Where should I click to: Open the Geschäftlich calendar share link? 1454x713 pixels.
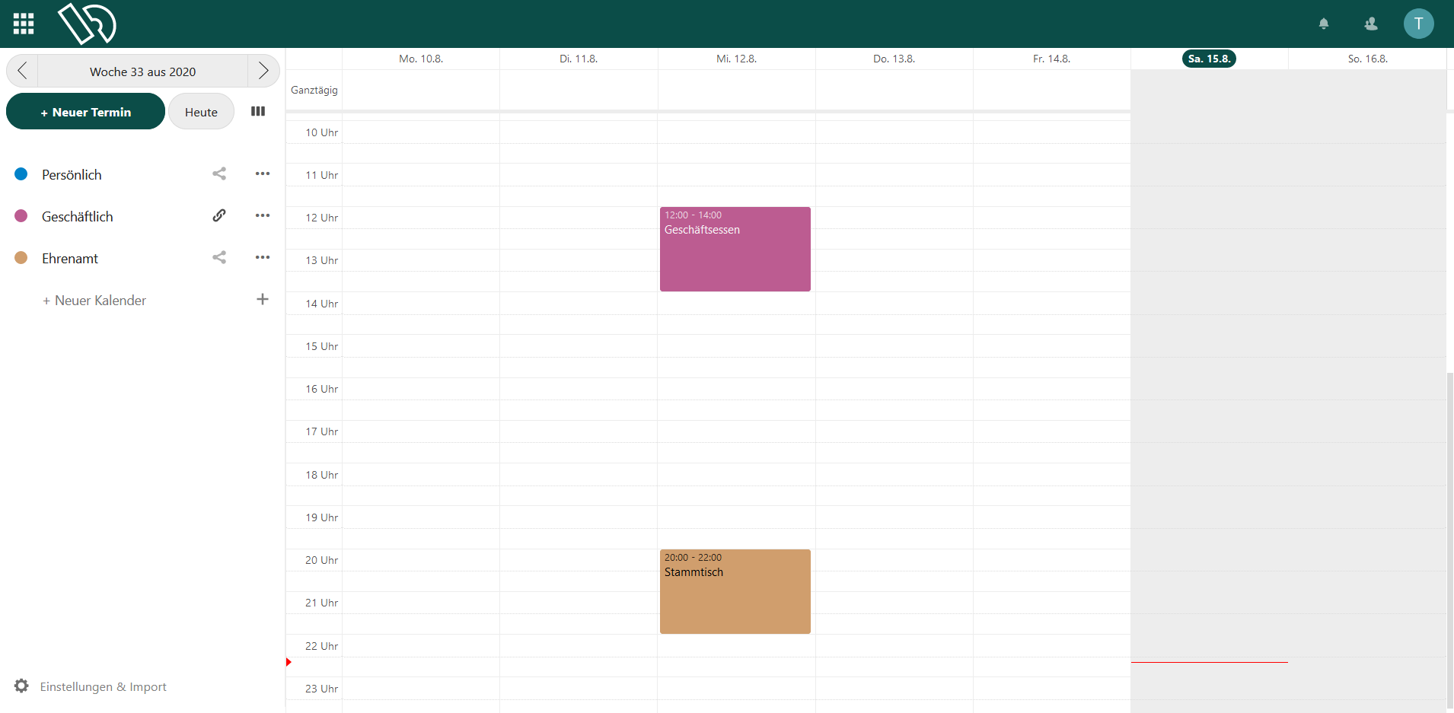coord(219,215)
